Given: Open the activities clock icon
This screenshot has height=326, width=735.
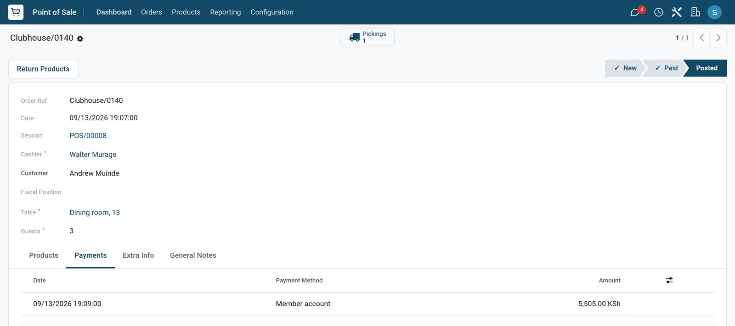Looking at the screenshot, I should point(658,12).
